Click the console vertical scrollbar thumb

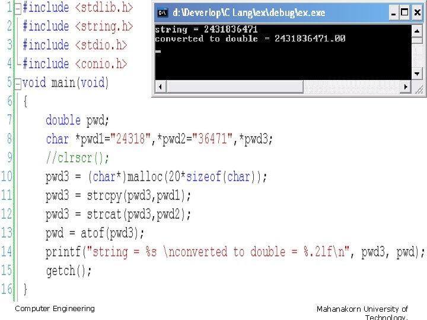pyautogui.click(x=417, y=40)
